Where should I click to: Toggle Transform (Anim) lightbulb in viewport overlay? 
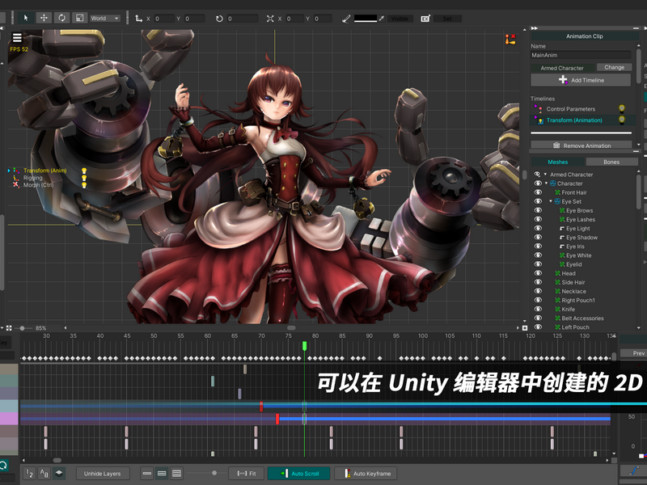click(x=84, y=171)
